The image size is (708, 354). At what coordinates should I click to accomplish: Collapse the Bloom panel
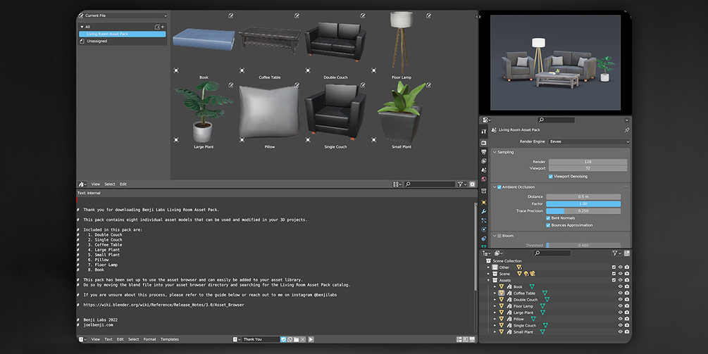tap(495, 236)
